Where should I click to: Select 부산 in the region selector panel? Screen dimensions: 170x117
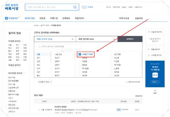[38, 65]
